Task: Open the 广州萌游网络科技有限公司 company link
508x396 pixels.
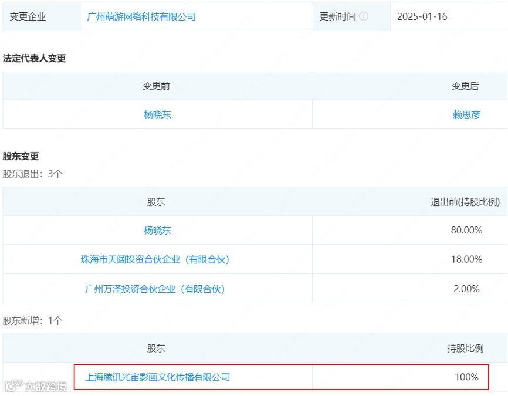Action: click(x=141, y=16)
